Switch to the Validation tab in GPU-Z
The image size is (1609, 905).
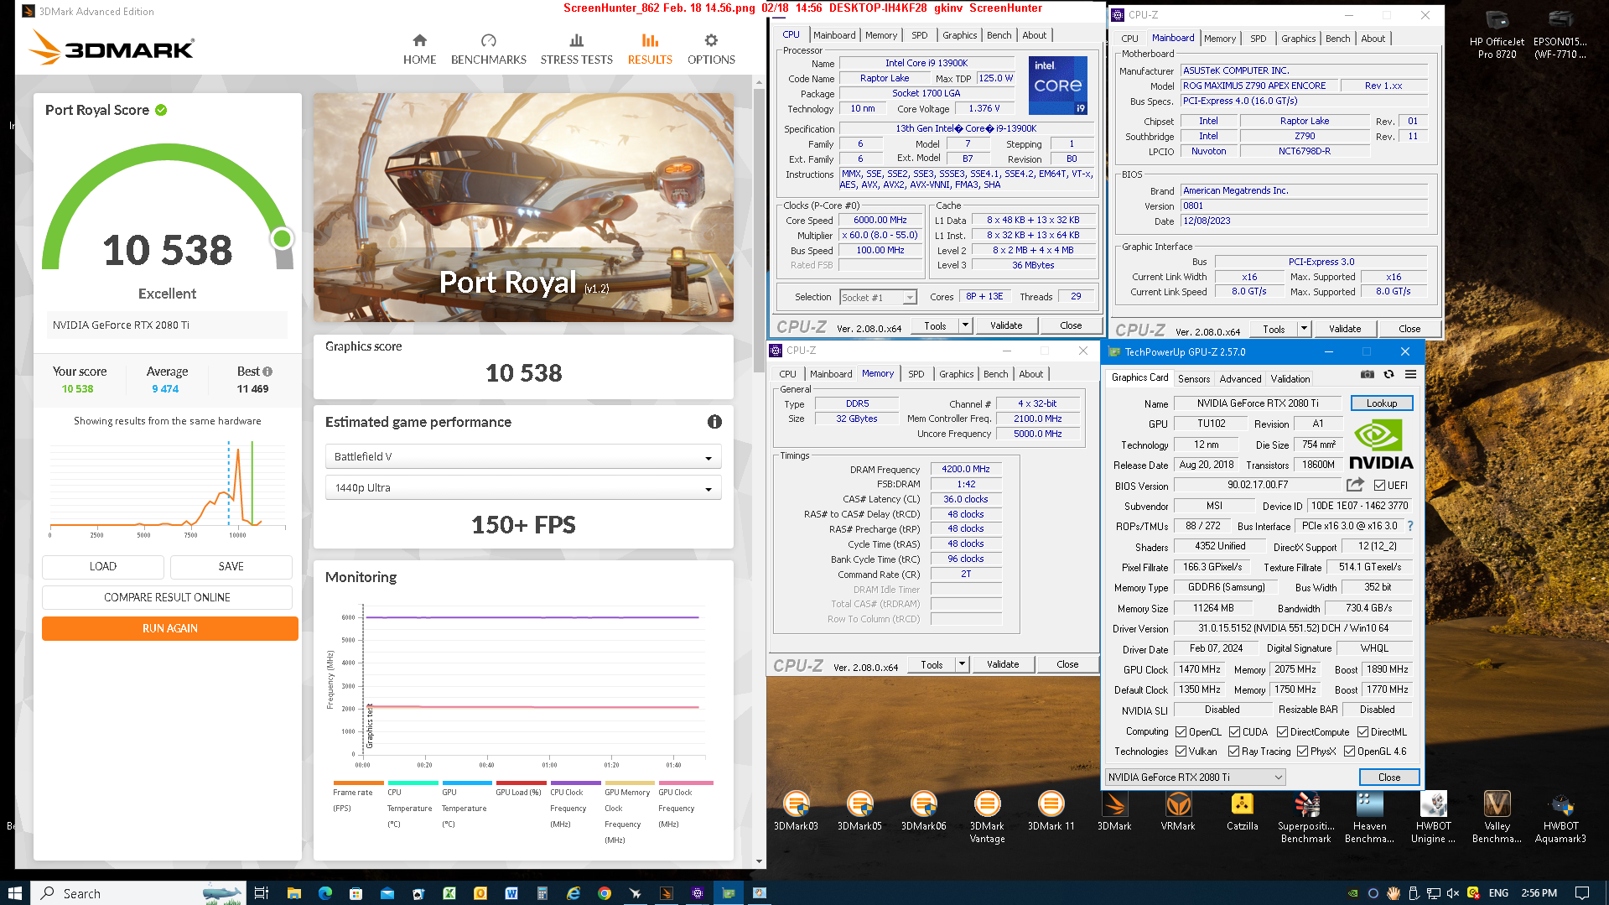1290,379
